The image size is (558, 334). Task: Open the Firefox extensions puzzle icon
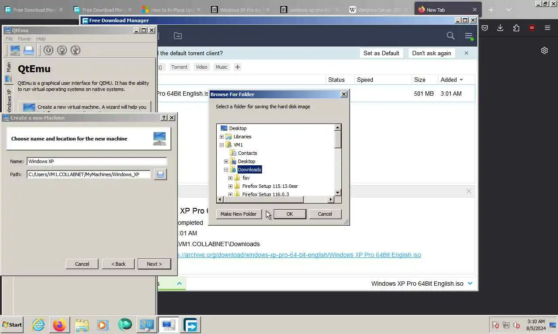pyautogui.click(x=516, y=28)
